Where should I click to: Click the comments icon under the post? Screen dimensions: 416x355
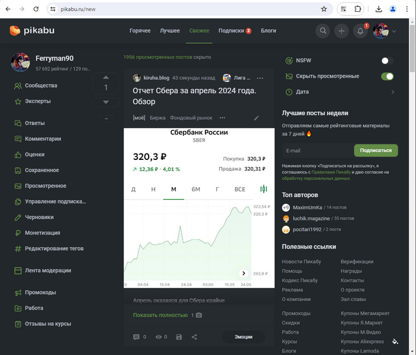tap(137, 337)
